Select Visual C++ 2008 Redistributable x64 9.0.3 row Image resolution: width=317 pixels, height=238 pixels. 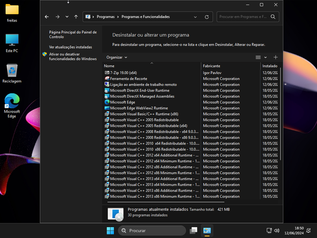(191, 132)
